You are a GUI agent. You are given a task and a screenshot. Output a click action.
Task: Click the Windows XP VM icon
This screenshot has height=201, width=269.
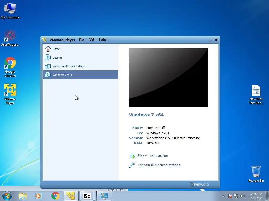pyautogui.click(x=48, y=66)
